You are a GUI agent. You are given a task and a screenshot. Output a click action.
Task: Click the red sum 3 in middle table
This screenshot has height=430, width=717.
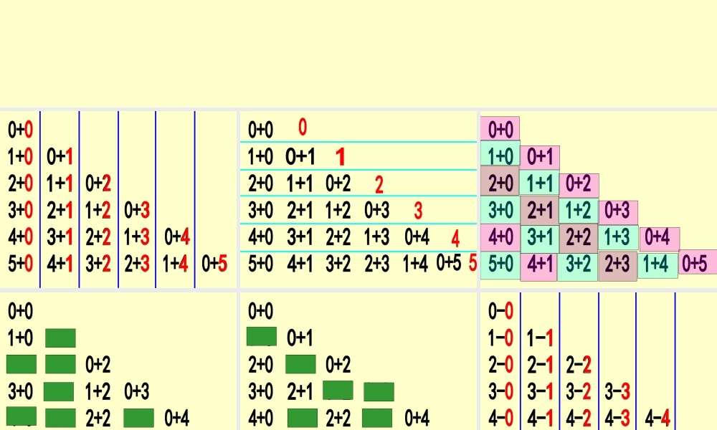point(418,211)
